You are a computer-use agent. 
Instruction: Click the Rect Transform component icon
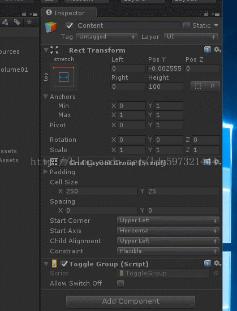54,50
